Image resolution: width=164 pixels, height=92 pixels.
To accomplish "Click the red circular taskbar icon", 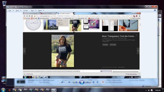I will tap(9, 90).
